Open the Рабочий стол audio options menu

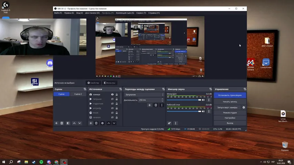(x=209, y=111)
